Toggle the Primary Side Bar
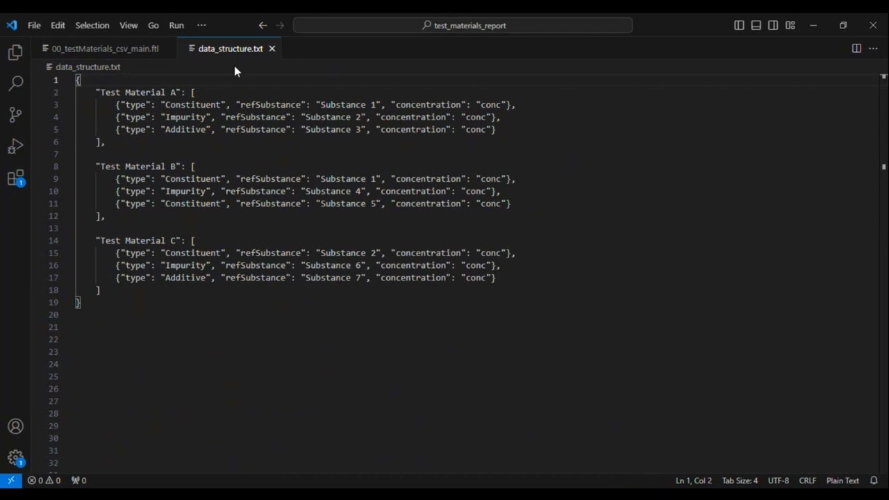The image size is (889, 500). [739, 26]
